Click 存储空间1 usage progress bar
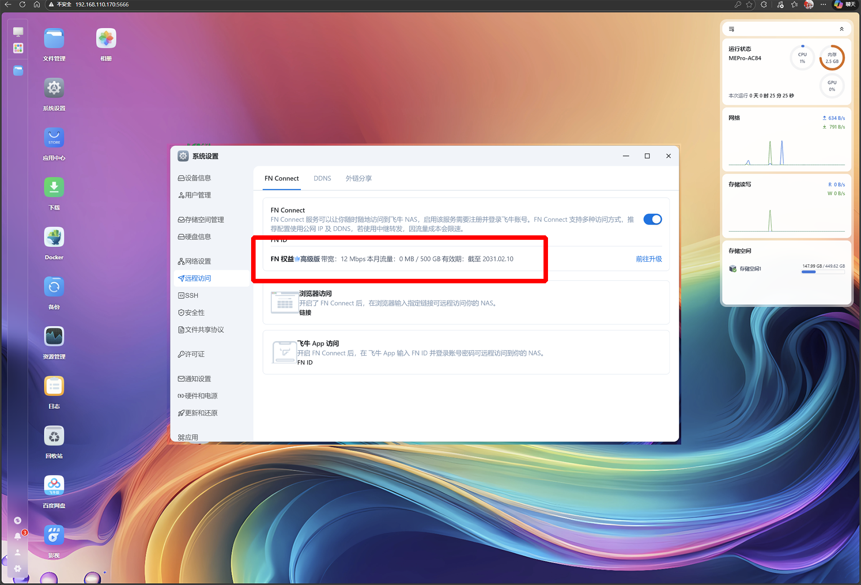 (x=823, y=272)
